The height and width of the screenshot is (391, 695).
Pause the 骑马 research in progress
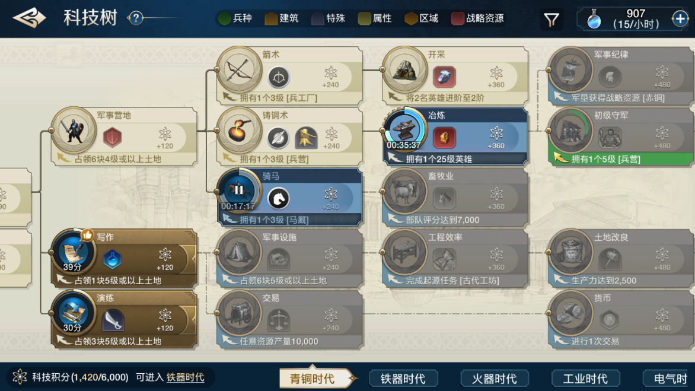pos(238,190)
